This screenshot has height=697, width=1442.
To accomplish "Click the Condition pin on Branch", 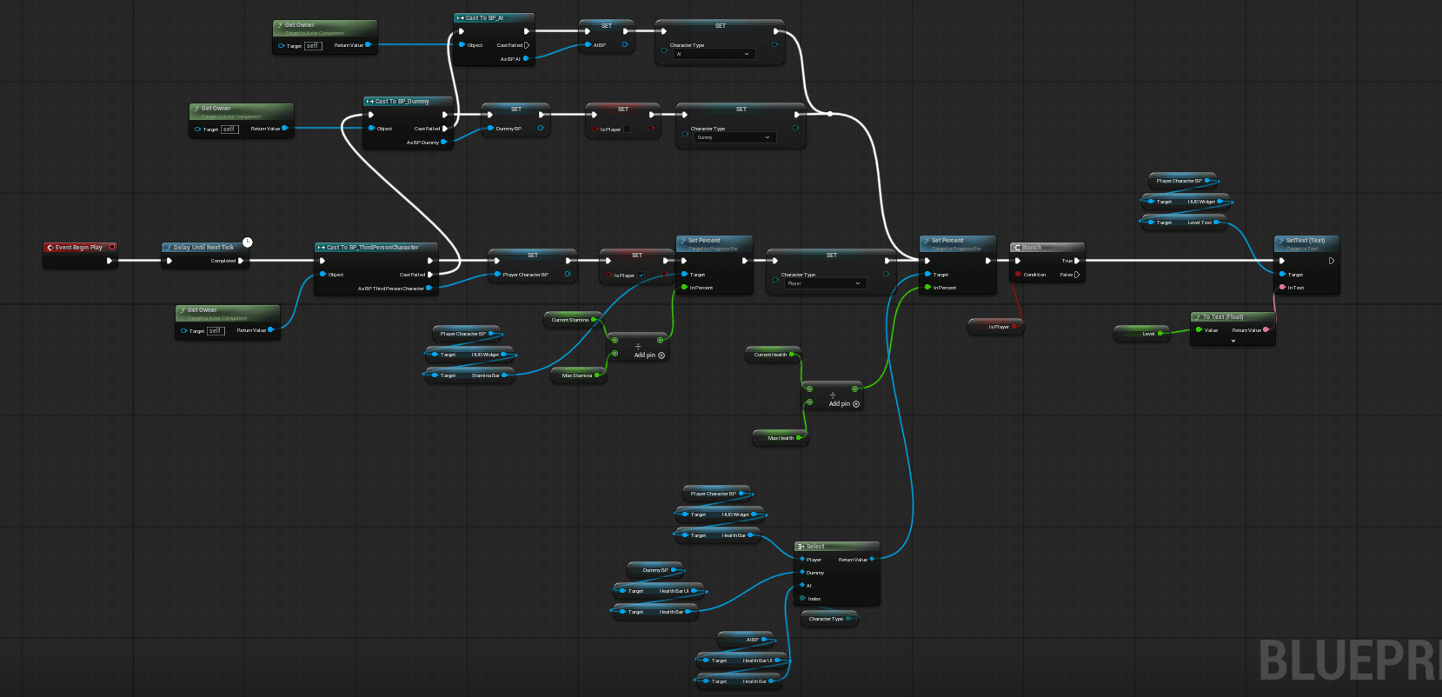I will (x=1018, y=275).
